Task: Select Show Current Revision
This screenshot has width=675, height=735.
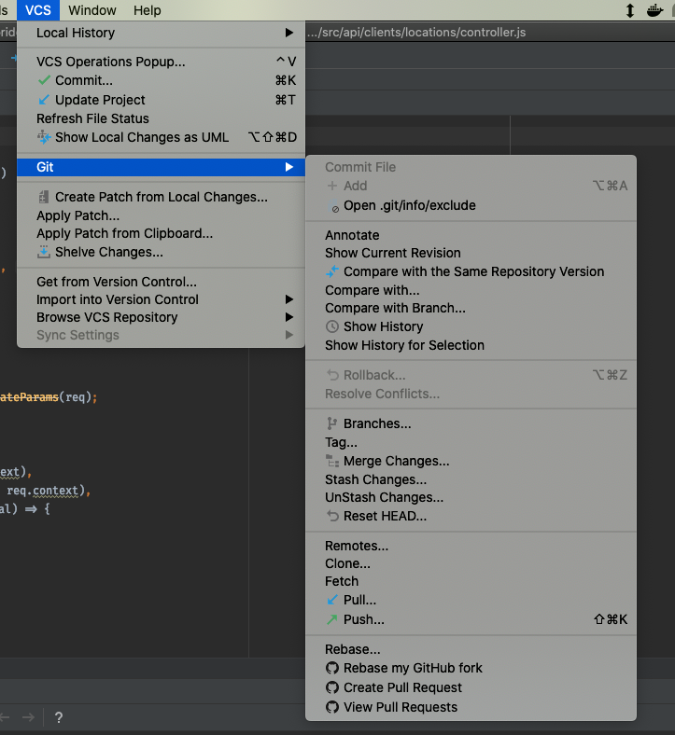Action: tap(471, 253)
